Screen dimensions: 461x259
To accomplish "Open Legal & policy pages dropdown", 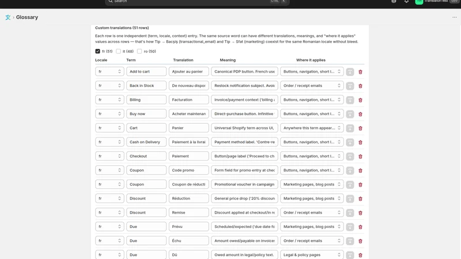I will (312, 254).
